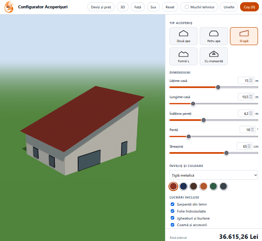Open the Coș (0) cart
The height and width of the screenshot is (241, 262).
click(x=249, y=7)
